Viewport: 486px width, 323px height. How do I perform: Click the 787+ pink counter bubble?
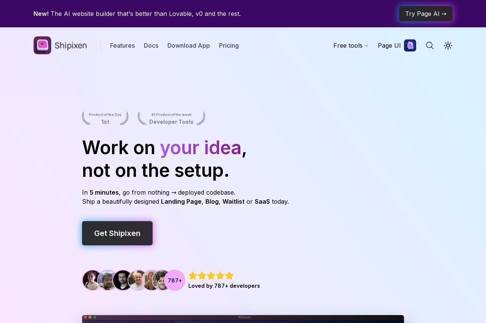pos(175,280)
